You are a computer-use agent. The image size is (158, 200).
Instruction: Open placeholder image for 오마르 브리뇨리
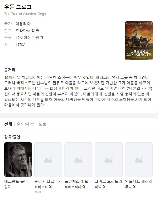tap(109, 159)
